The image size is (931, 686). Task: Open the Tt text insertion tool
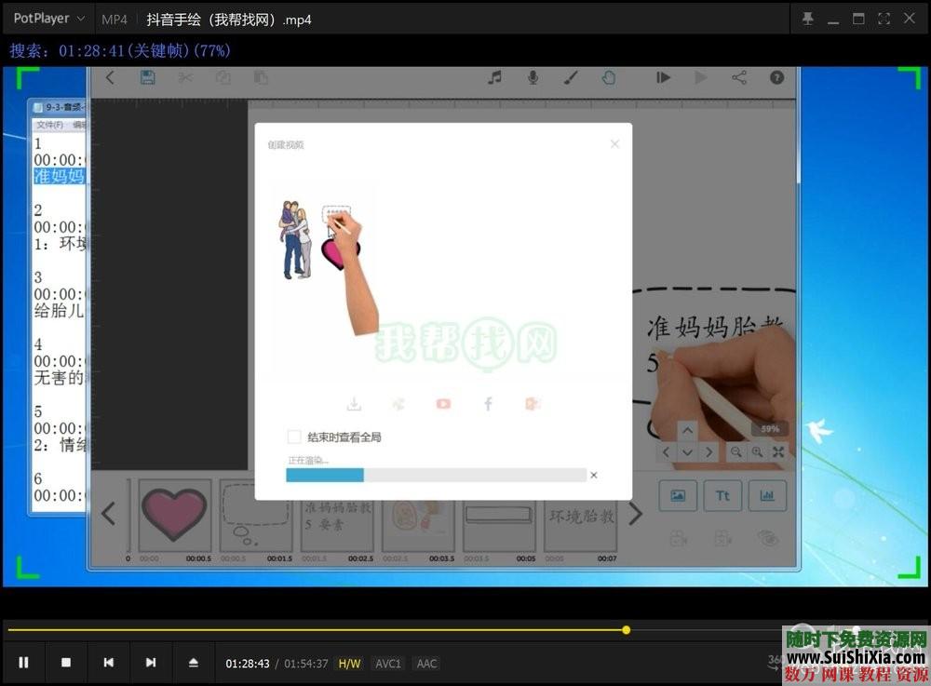click(723, 496)
